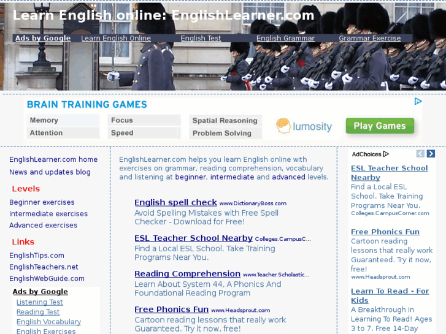
Task: Open ESL Teacher School Nearby sidebar ad
Action: (x=390, y=173)
